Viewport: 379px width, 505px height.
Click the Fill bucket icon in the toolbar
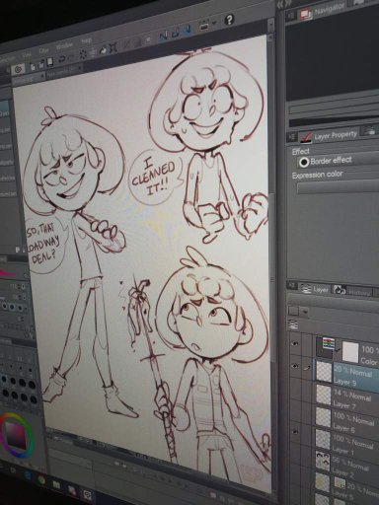point(104,50)
